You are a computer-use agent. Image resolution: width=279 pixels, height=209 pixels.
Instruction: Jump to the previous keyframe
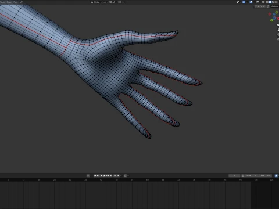(98, 176)
